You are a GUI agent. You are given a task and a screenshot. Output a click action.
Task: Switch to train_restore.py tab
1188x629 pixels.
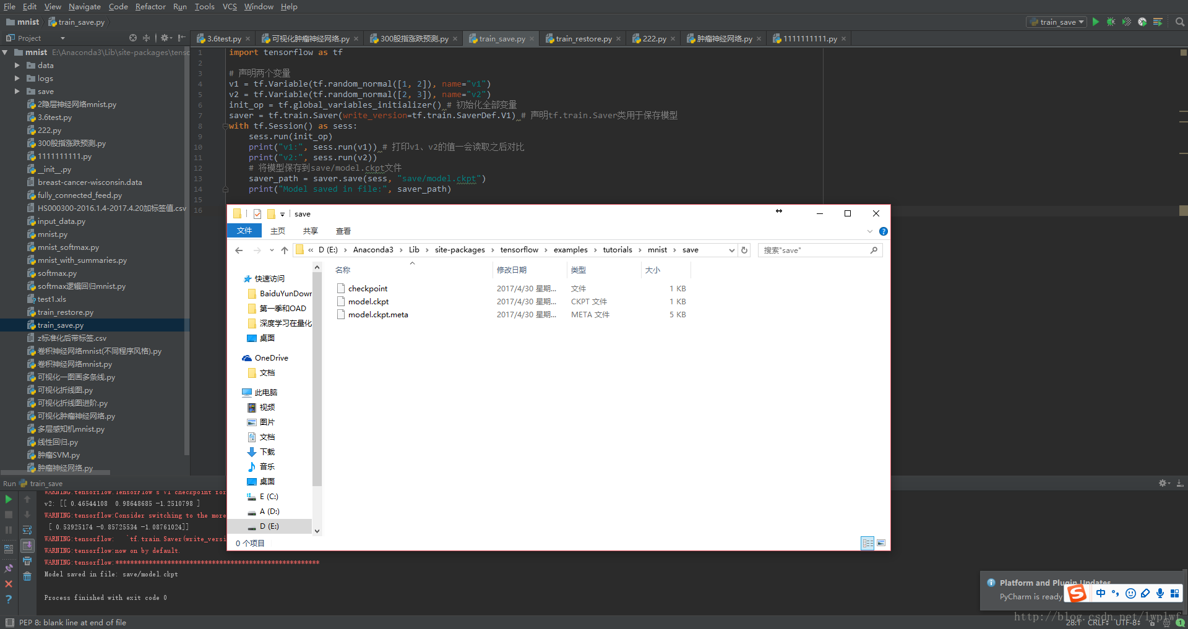pos(583,38)
